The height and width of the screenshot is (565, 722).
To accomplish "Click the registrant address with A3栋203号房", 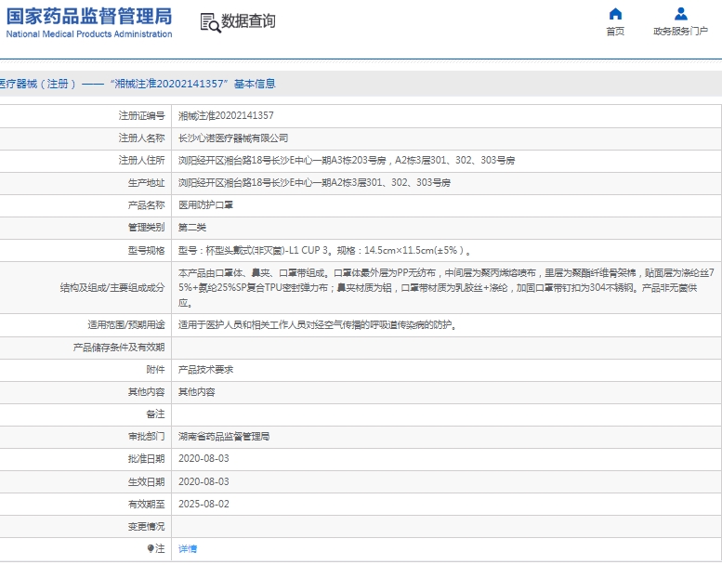I will click(347, 160).
